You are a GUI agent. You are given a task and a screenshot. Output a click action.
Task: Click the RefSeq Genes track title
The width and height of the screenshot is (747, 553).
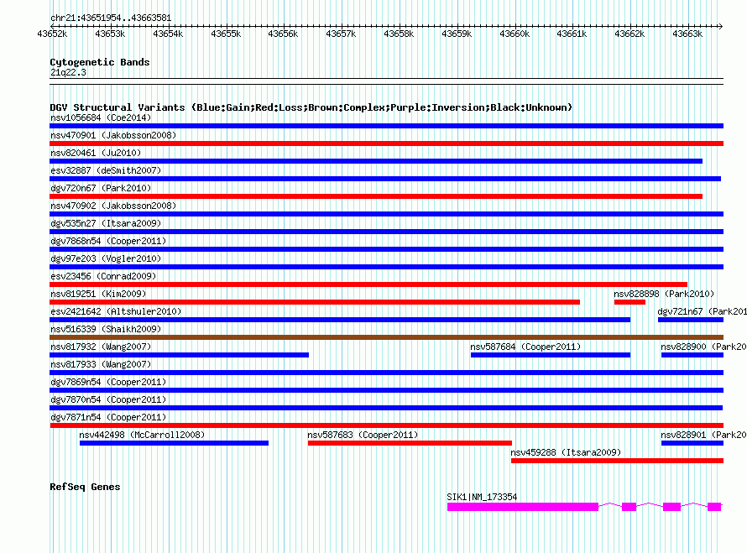85,487
